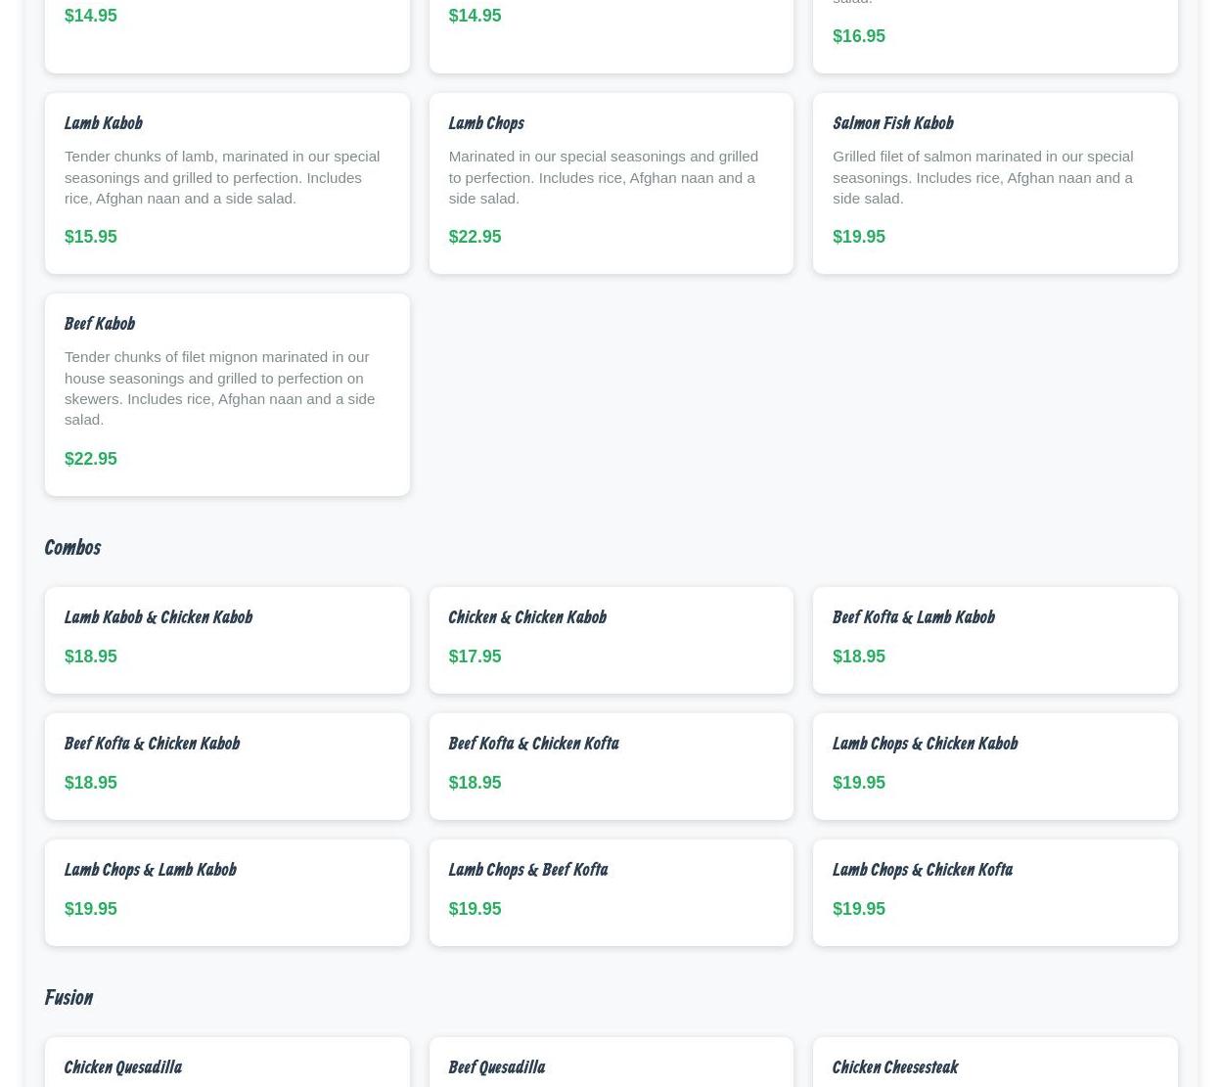Screen dimensions: 1223x1087
Task: Pick Lamb Chops & Beef Kofta combo
Action: (x=527, y=870)
